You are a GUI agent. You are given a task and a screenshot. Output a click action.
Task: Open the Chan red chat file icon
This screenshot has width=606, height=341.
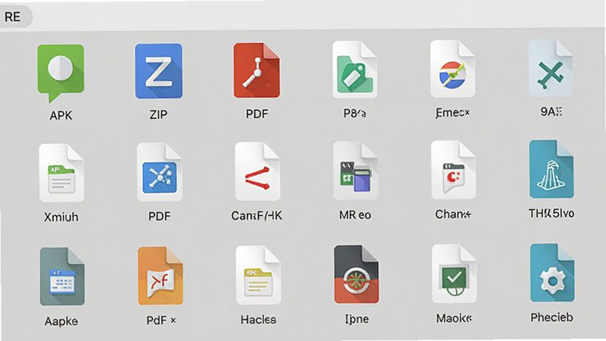(x=453, y=170)
